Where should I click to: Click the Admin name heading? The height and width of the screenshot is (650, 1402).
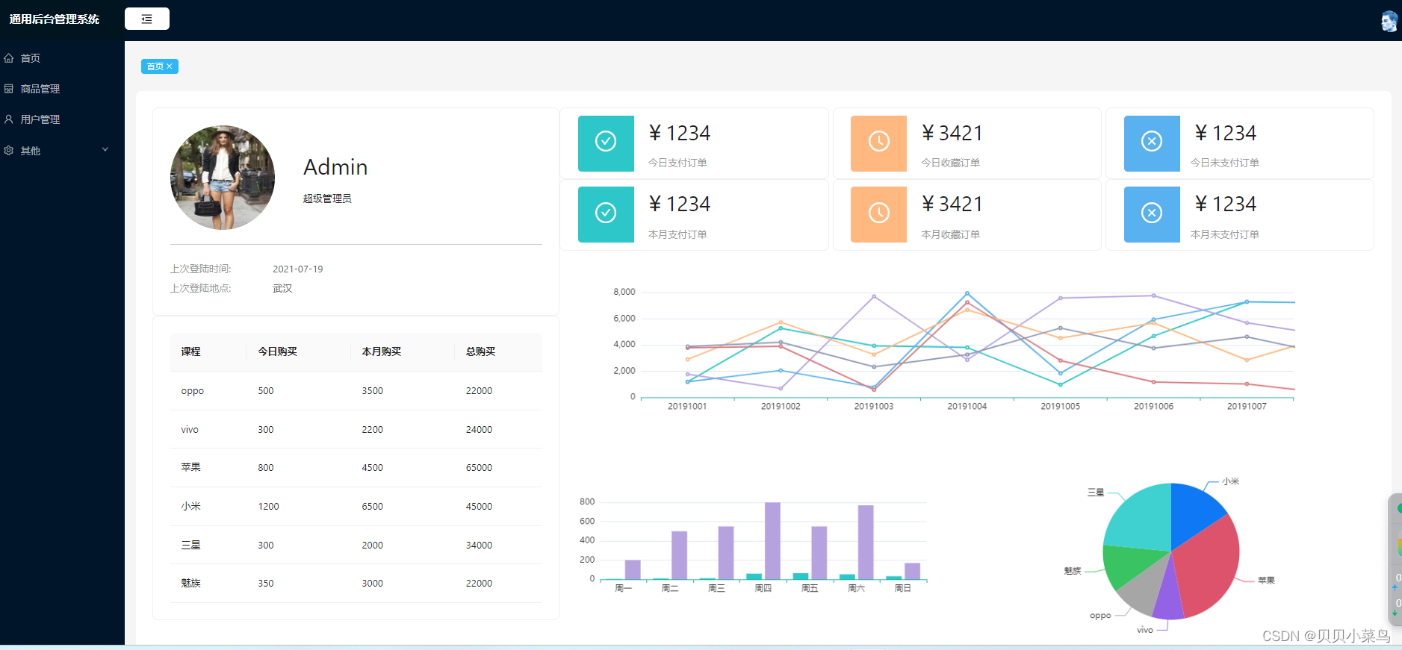[x=335, y=167]
